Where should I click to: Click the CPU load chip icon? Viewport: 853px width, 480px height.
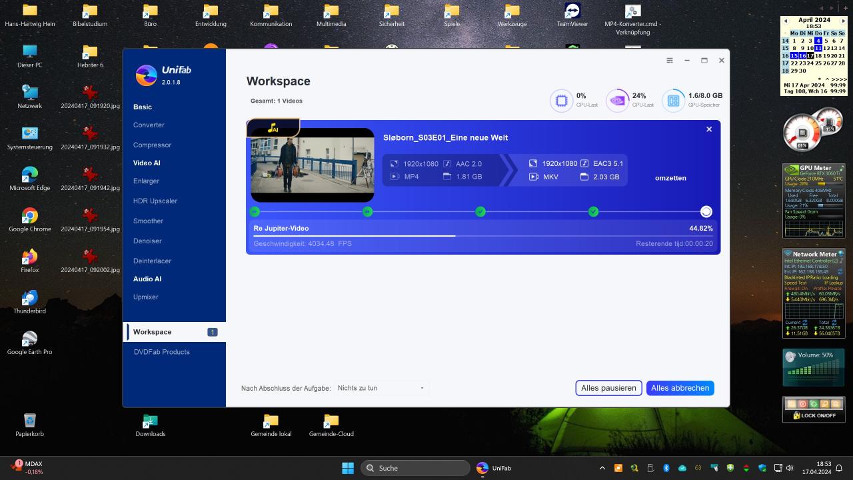pyautogui.click(x=561, y=101)
